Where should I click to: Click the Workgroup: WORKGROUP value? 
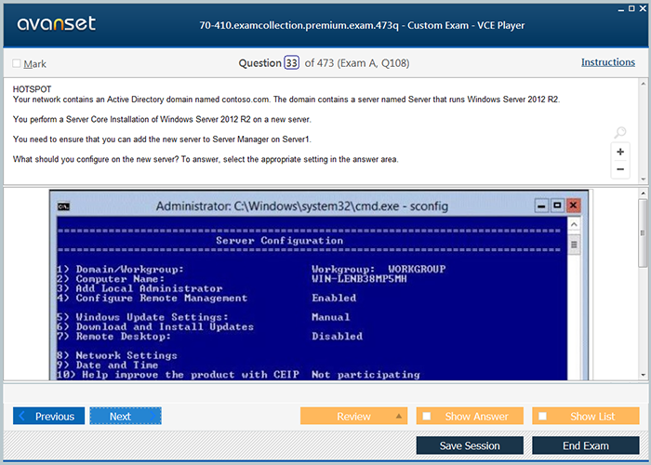[379, 270]
